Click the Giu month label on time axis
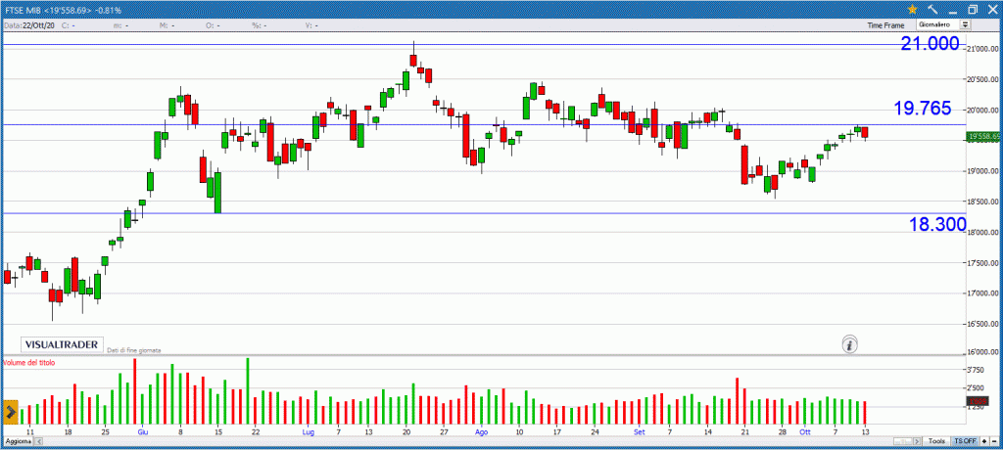The width and height of the screenshot is (1003, 450). pyautogui.click(x=143, y=432)
